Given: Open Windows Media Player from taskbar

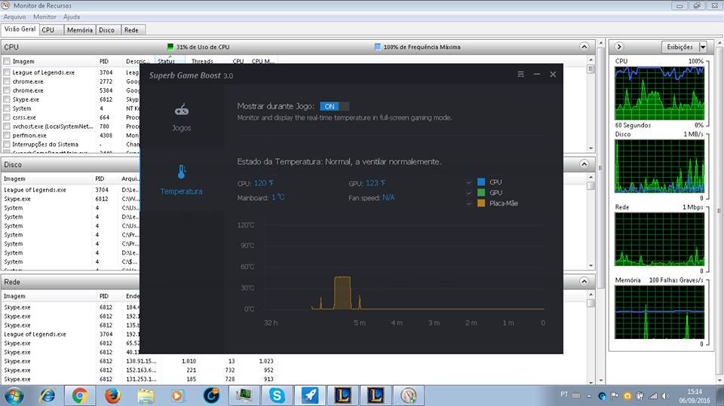Looking at the screenshot, I should pos(177,396).
